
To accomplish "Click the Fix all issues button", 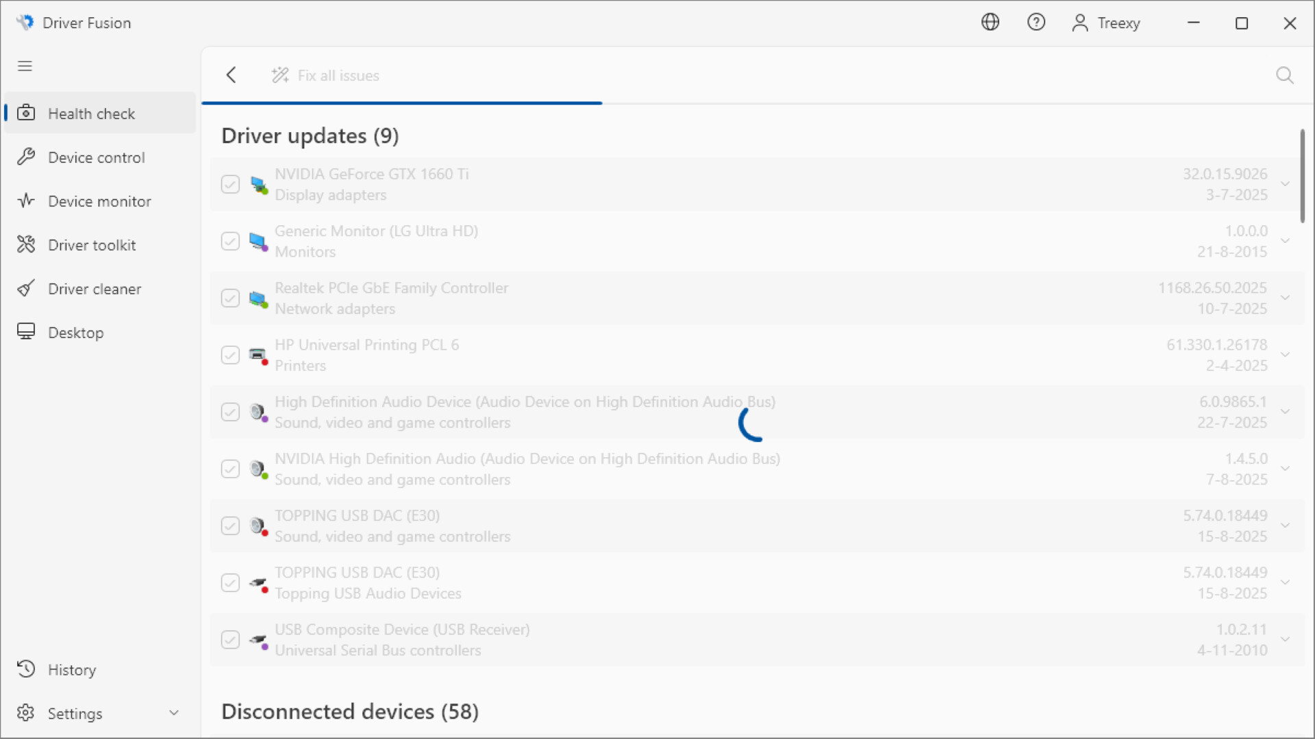I will click(325, 75).
